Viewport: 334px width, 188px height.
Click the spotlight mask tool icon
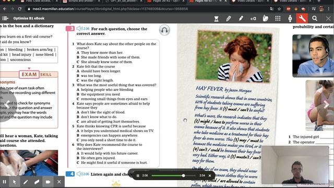290,19
